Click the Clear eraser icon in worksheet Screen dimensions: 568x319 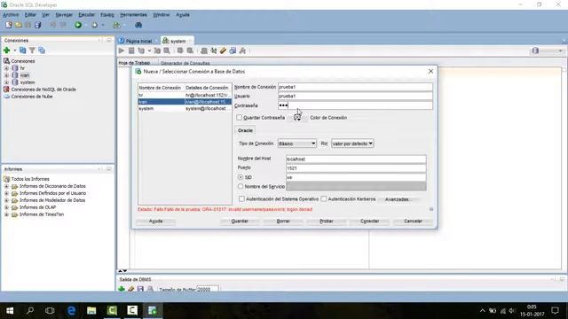pyautogui.click(x=223, y=51)
